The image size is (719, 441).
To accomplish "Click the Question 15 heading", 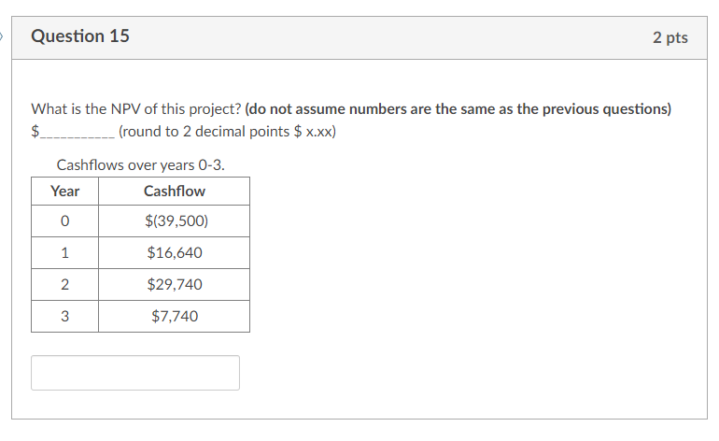I will (80, 36).
